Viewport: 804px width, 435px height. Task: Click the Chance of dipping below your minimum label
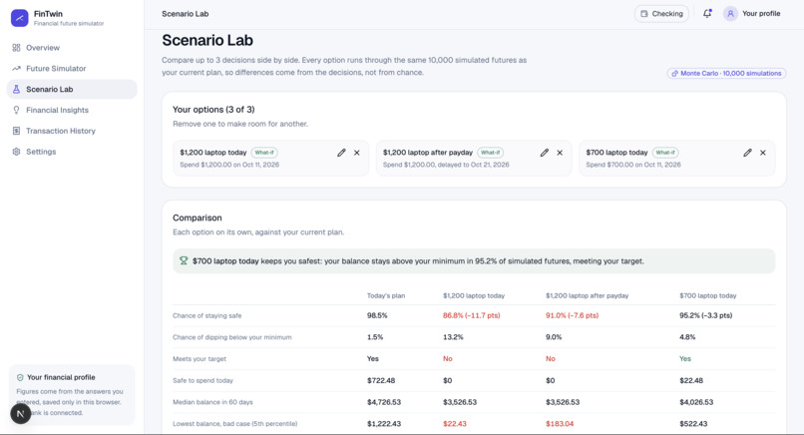[x=231, y=337]
